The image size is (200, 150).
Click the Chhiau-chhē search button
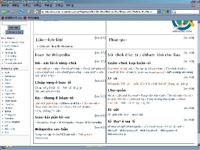(14, 32)
